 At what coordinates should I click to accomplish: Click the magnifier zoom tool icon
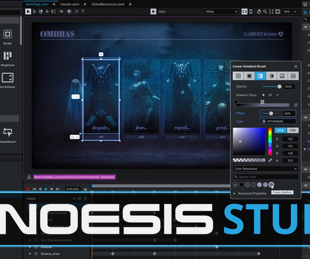(x=265, y=12)
